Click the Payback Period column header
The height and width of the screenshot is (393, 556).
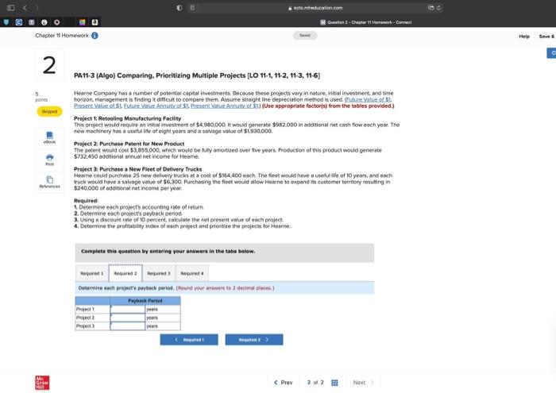(x=145, y=301)
